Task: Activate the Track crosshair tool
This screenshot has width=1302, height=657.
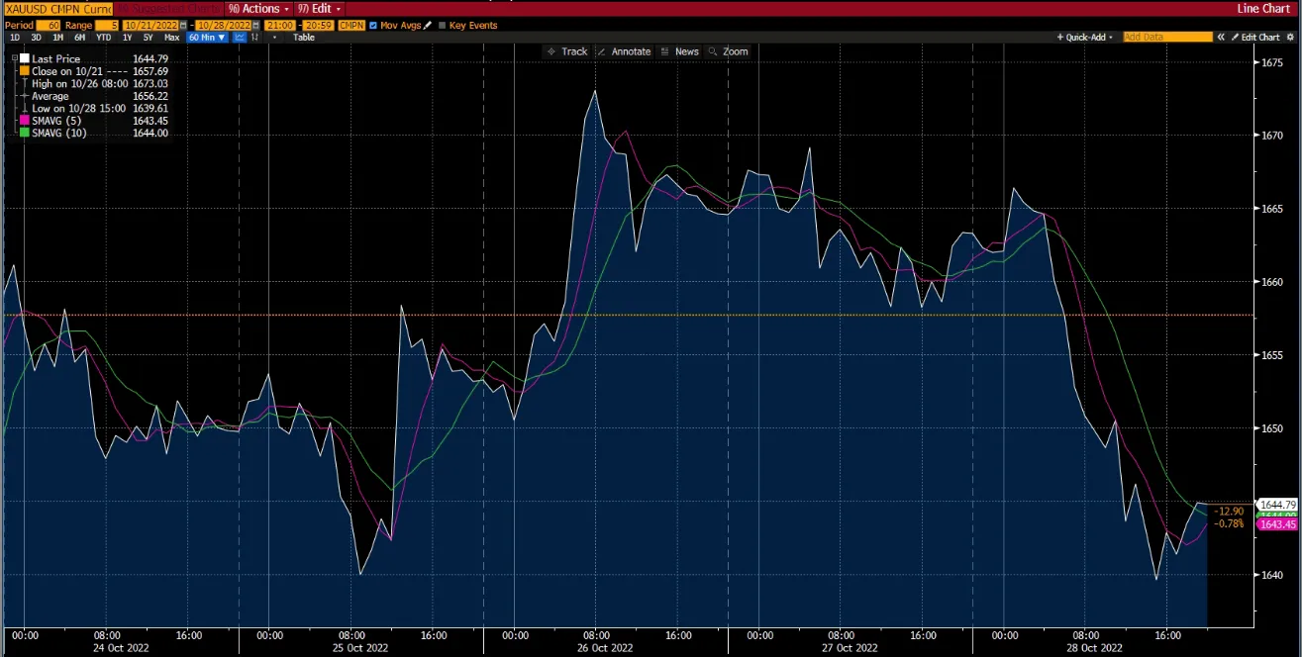Action: click(572, 51)
